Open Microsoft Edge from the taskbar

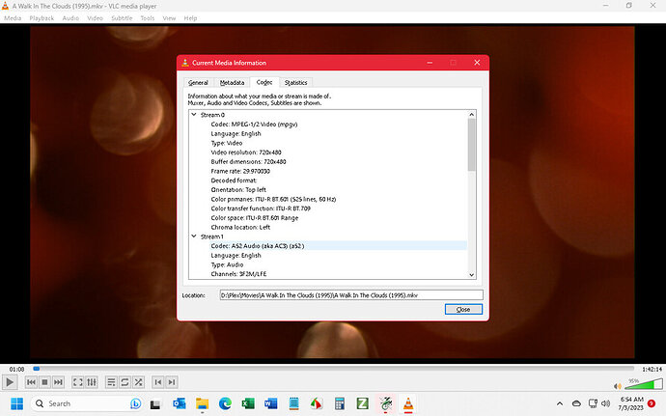225,403
